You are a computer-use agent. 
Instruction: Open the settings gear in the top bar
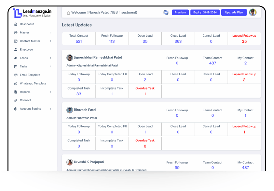166,12
